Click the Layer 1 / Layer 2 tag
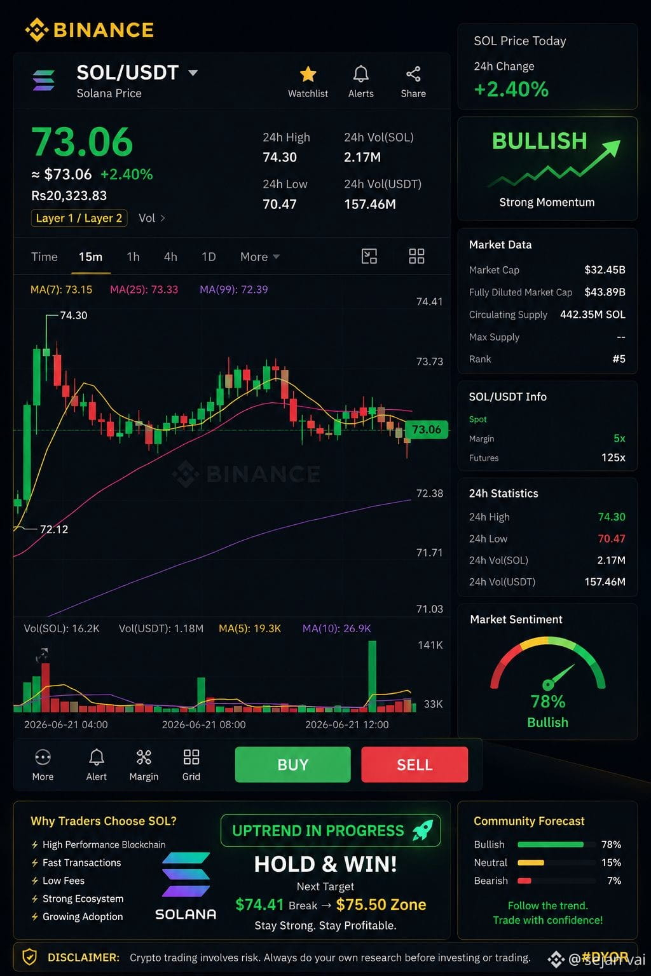This screenshot has width=651, height=976. 79,218
